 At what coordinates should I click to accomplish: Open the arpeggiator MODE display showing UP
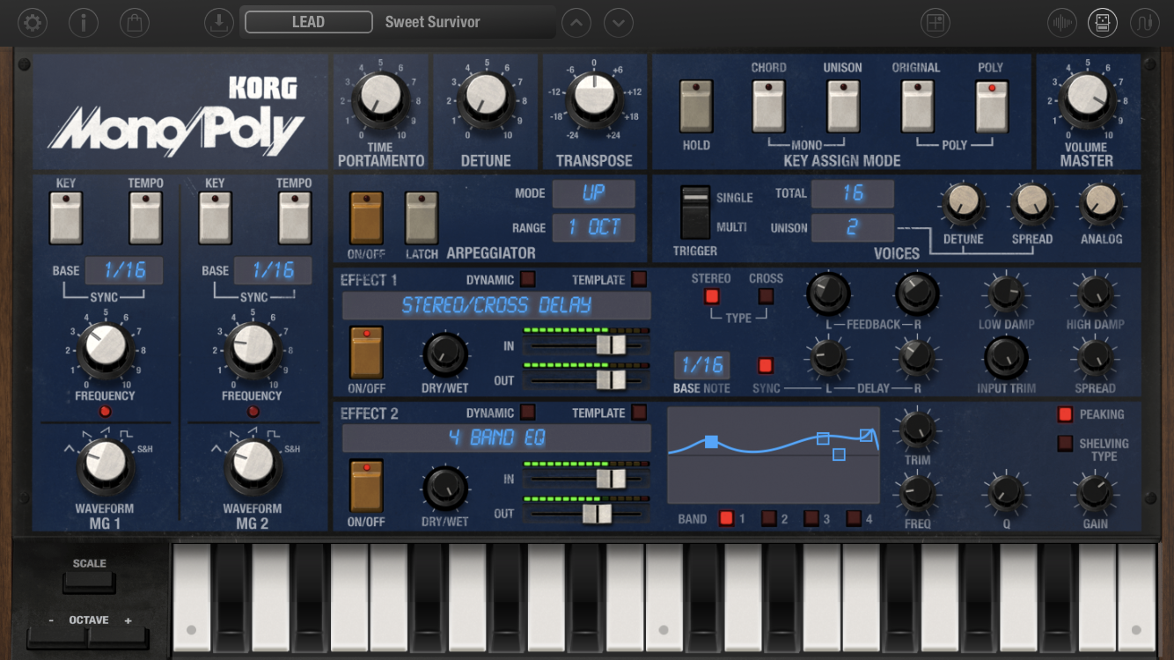coord(593,194)
